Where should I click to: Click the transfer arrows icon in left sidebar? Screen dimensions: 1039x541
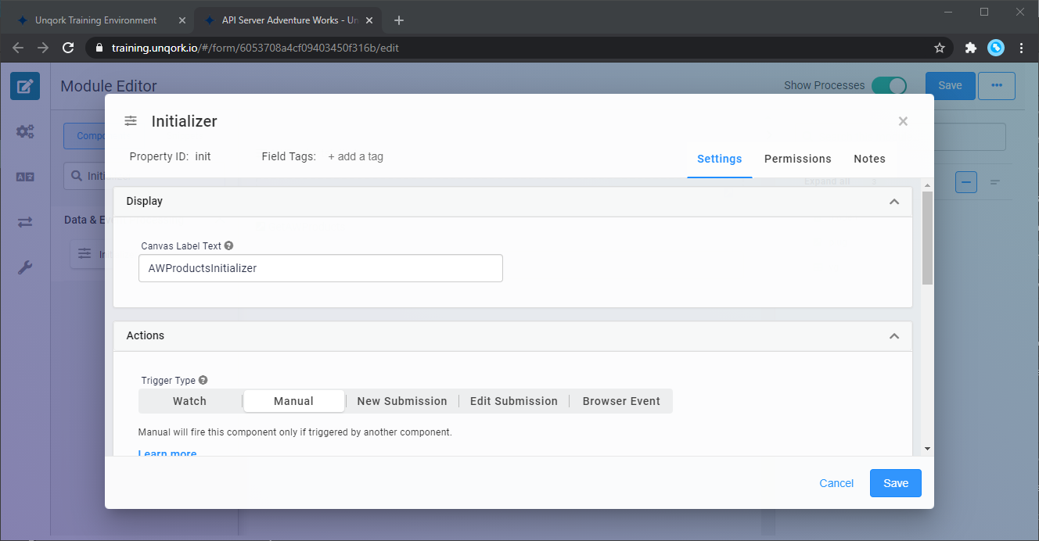[25, 222]
